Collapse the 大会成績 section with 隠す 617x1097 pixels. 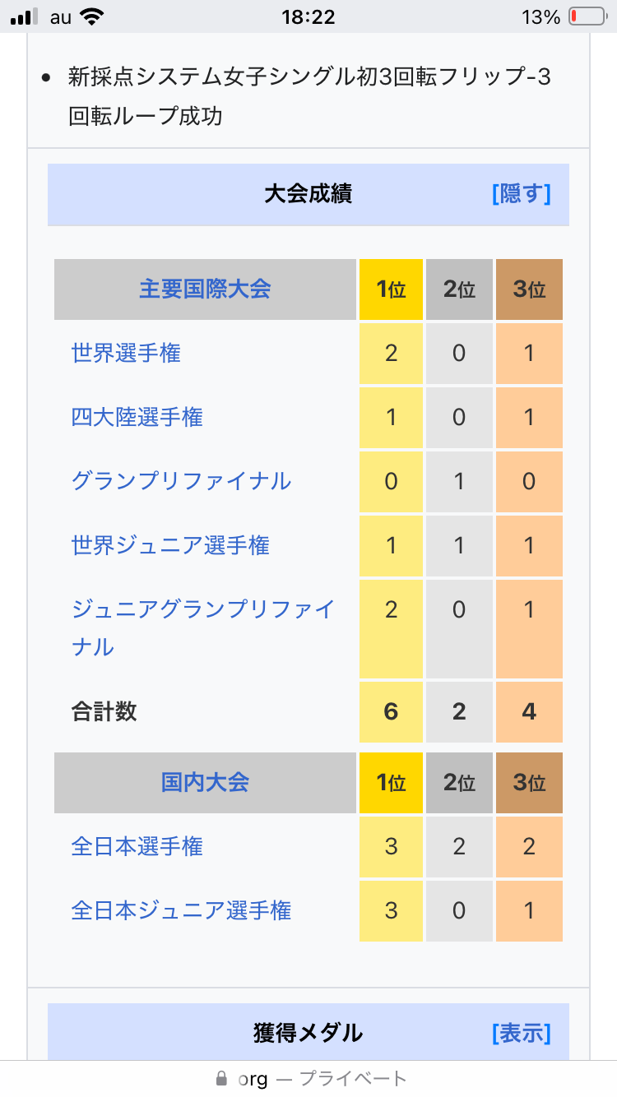coord(521,194)
